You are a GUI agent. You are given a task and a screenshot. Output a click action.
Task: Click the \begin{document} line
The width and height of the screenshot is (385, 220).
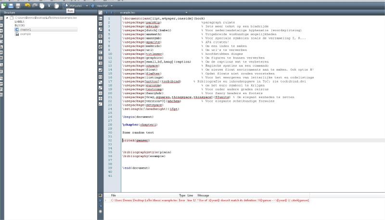pyautogui.click(x=138, y=117)
